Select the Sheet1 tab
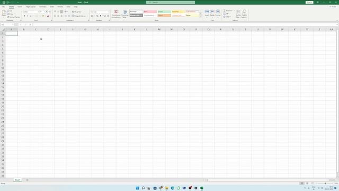The width and height of the screenshot is (339, 191). click(17, 180)
